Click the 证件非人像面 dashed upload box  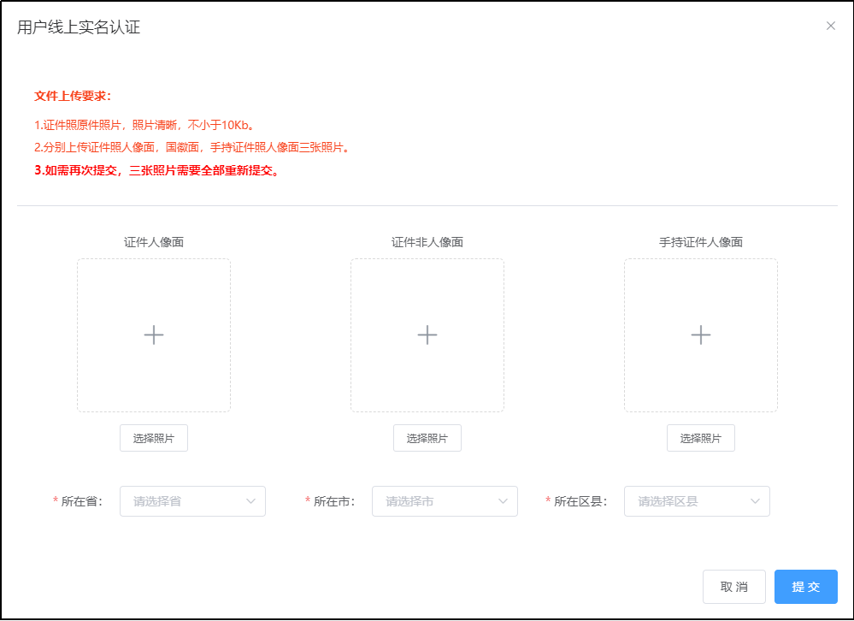click(x=427, y=334)
